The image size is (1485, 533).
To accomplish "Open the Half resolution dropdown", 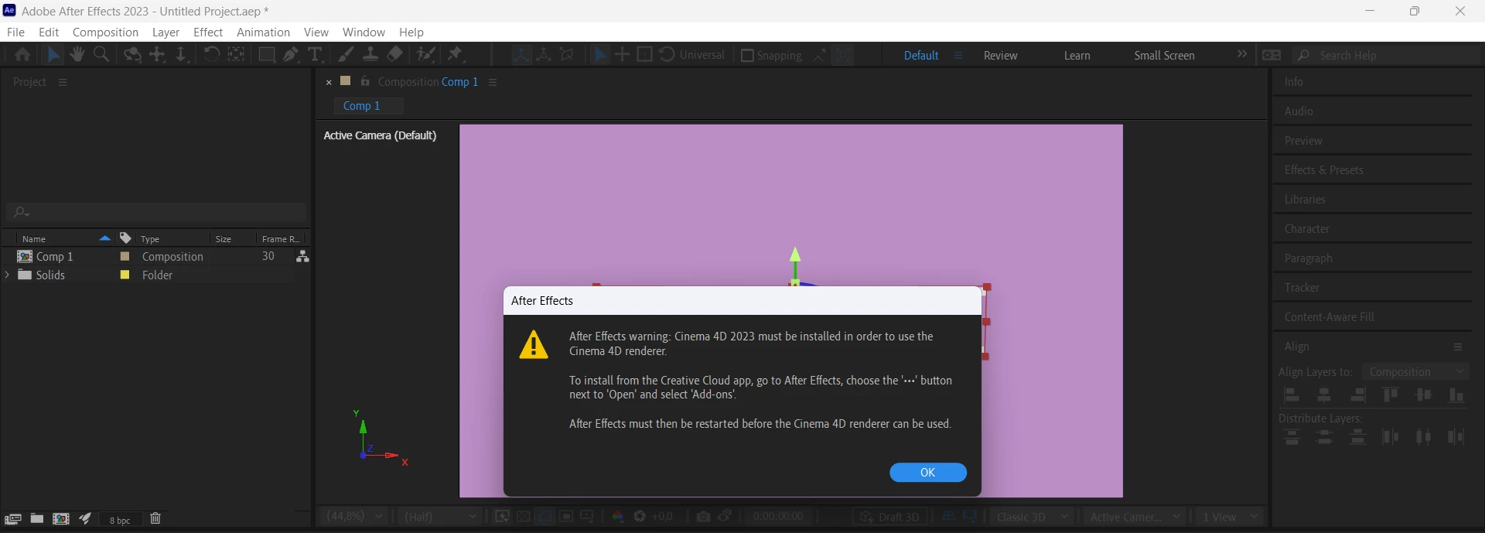I will point(439,516).
